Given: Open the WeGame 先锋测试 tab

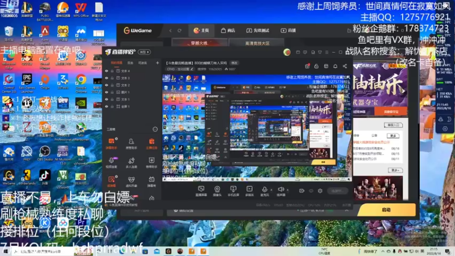Looking at the screenshot, I should (258, 31).
